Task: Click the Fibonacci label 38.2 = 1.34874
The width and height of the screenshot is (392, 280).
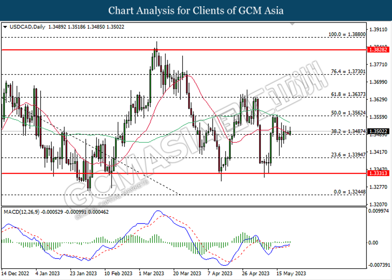Action: 348,131
